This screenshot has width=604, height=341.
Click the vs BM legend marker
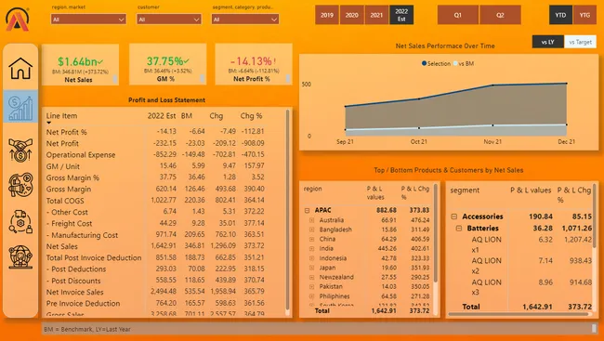[455, 63]
